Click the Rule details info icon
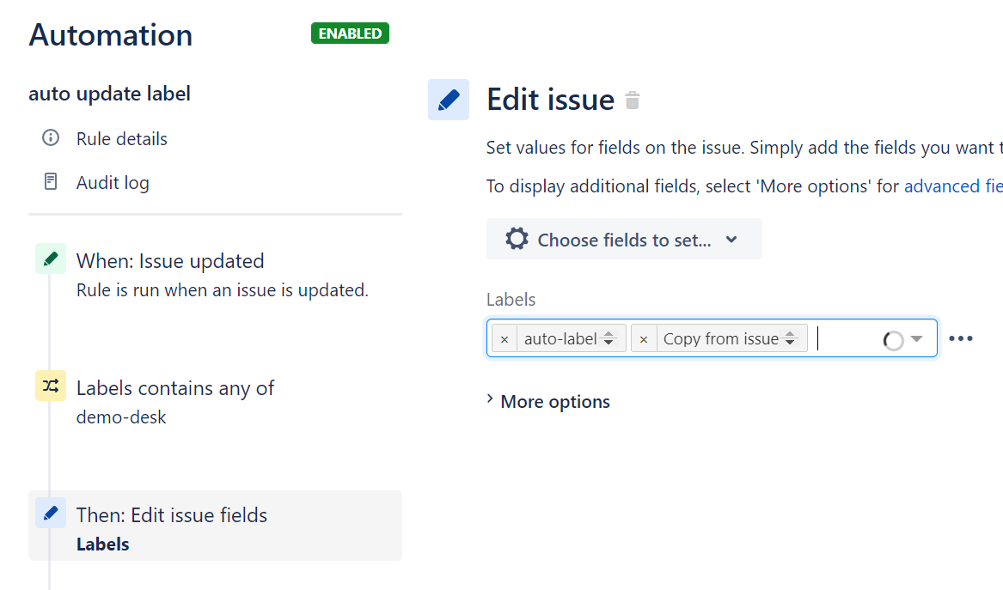Screen dimensions: 1003x590 51,138
